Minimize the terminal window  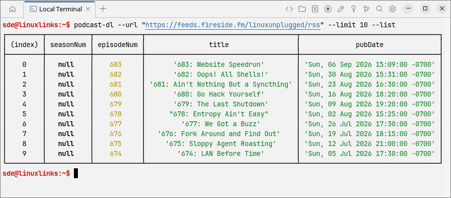click(x=408, y=9)
